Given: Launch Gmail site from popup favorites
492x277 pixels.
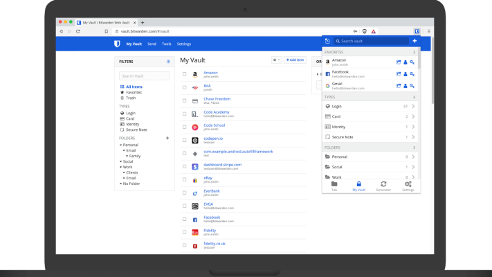Looking at the screenshot, I should (399, 86).
